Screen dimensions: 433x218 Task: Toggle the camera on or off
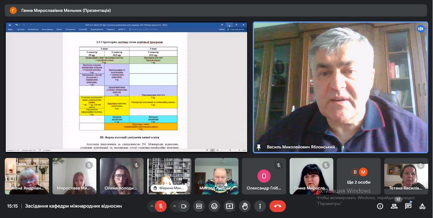[x=184, y=206]
